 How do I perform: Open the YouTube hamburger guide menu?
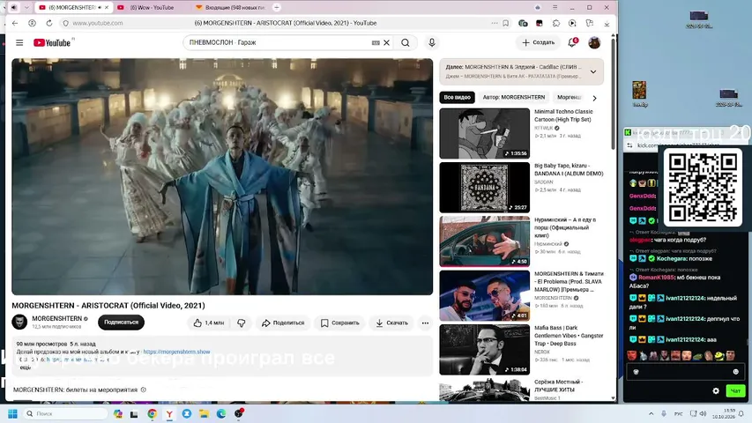coord(19,42)
